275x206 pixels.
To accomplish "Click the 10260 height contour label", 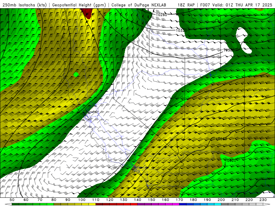I will pos(162,15).
